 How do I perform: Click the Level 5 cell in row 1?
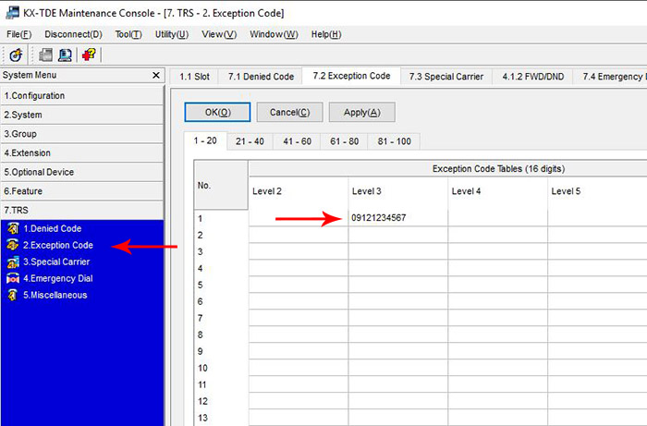pos(597,218)
